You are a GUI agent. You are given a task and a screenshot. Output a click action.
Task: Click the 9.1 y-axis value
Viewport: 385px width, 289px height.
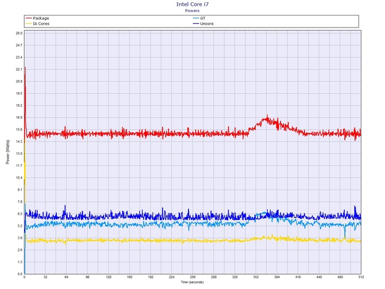(20, 190)
